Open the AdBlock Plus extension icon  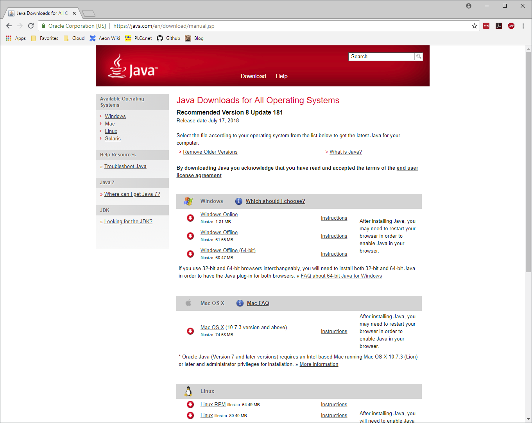[511, 26]
